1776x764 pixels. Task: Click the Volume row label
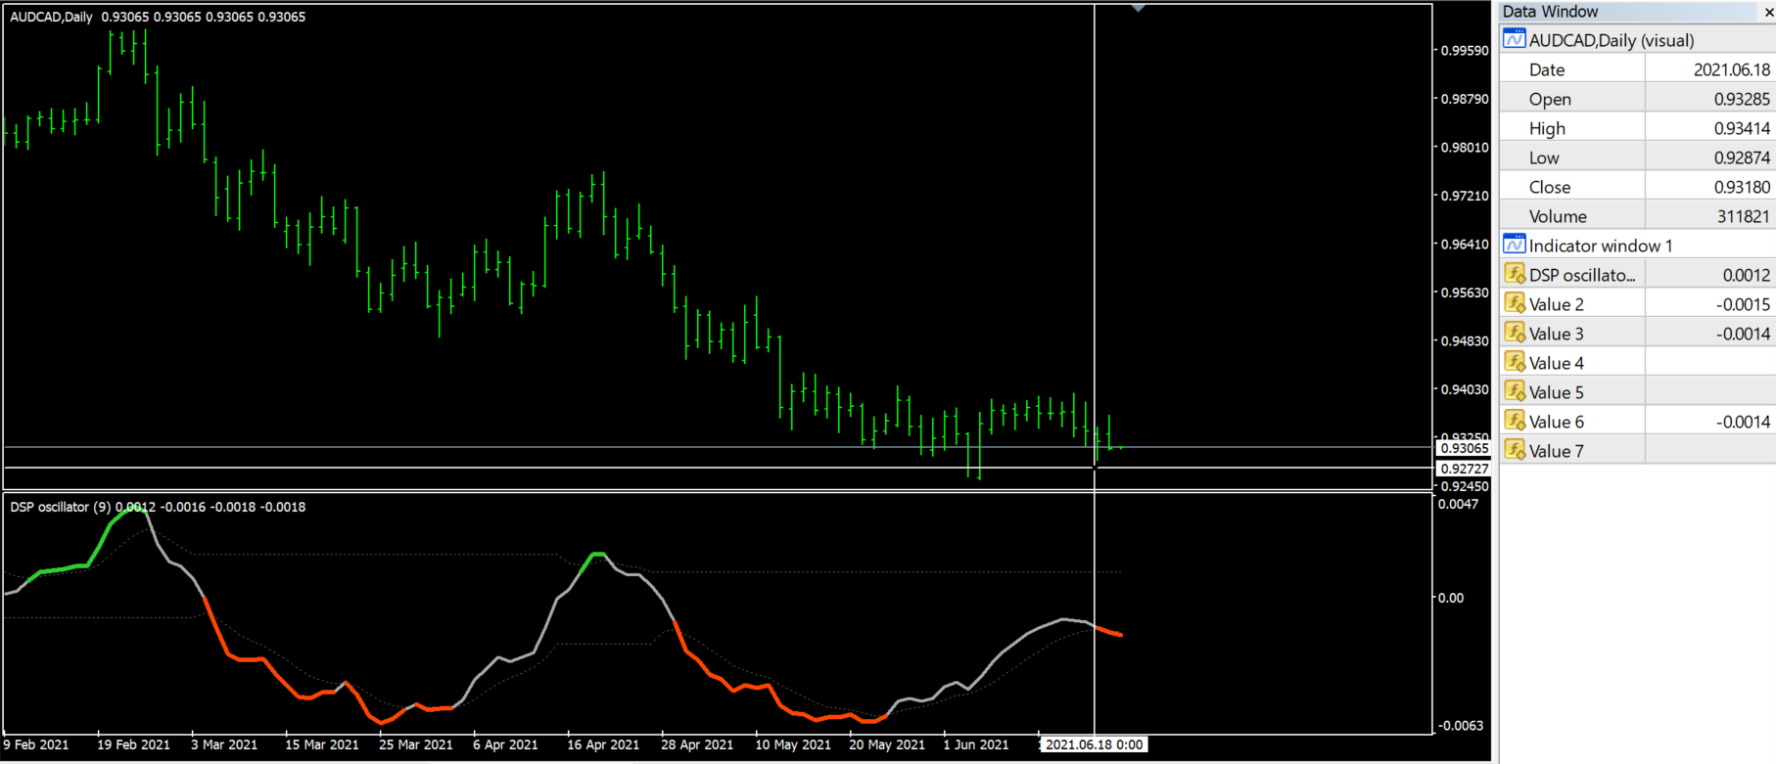(x=1558, y=216)
